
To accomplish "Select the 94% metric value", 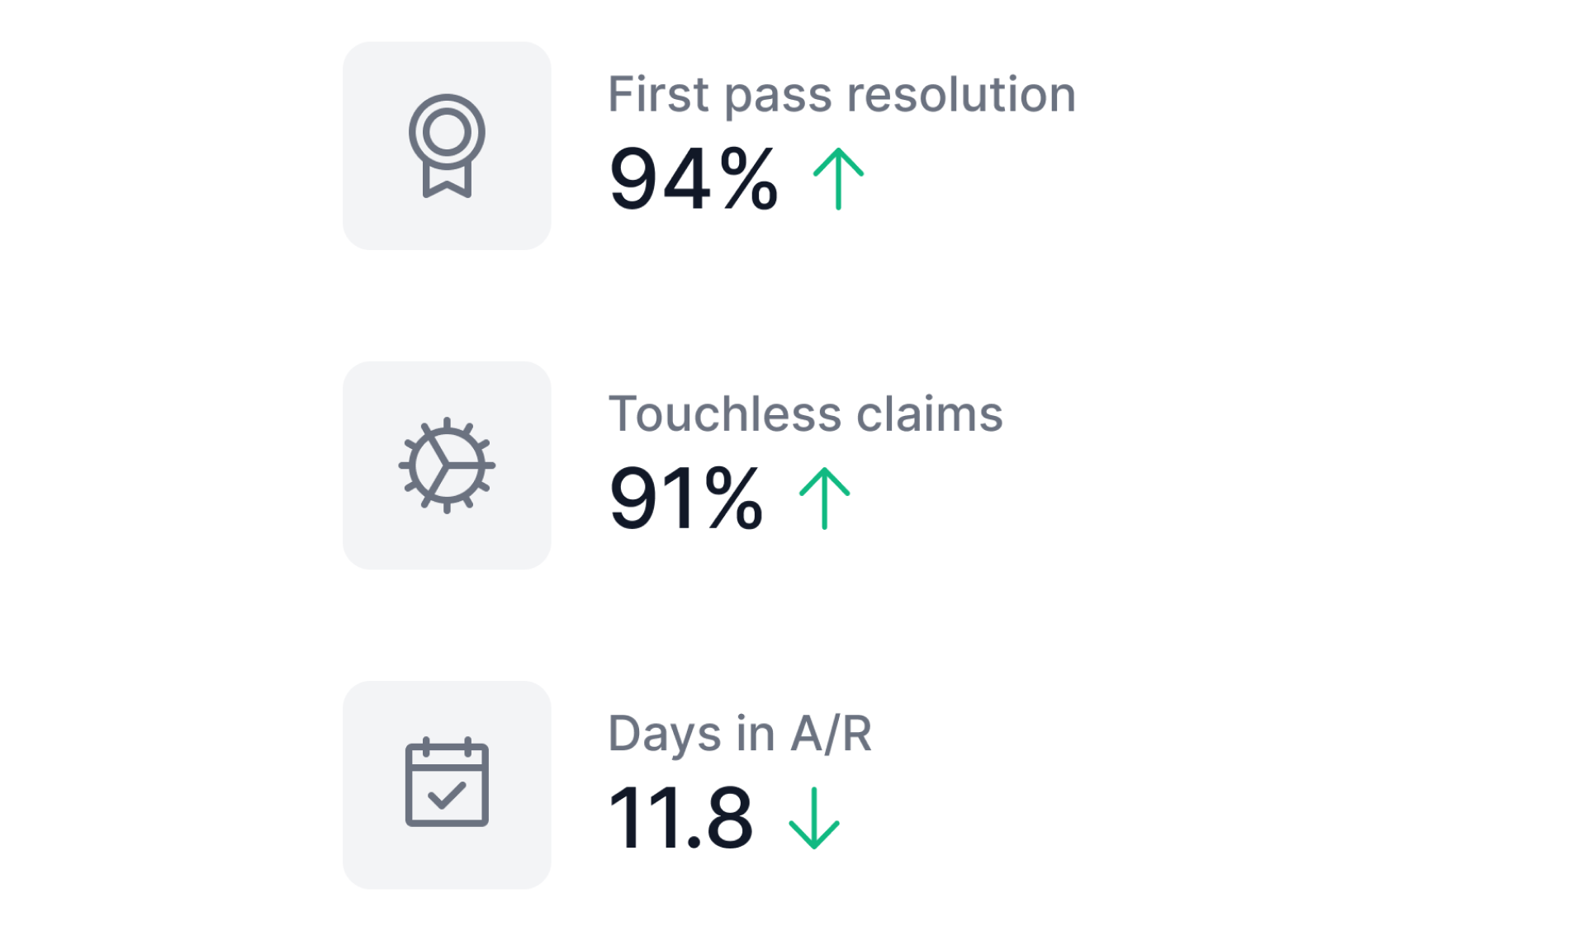I will (x=692, y=178).
